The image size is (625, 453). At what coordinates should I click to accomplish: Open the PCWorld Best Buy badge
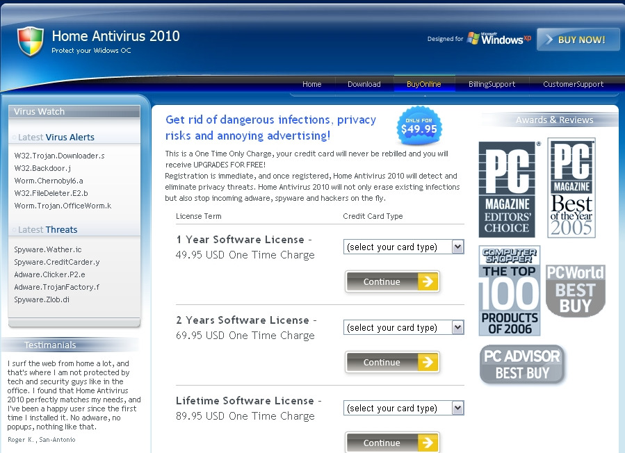575,290
